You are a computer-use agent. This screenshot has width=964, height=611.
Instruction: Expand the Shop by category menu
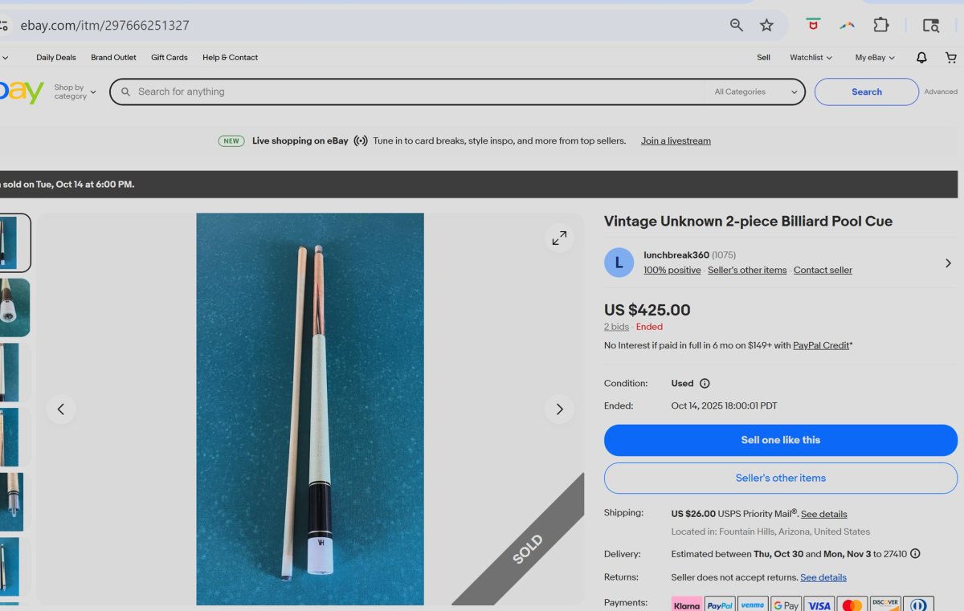pos(75,92)
